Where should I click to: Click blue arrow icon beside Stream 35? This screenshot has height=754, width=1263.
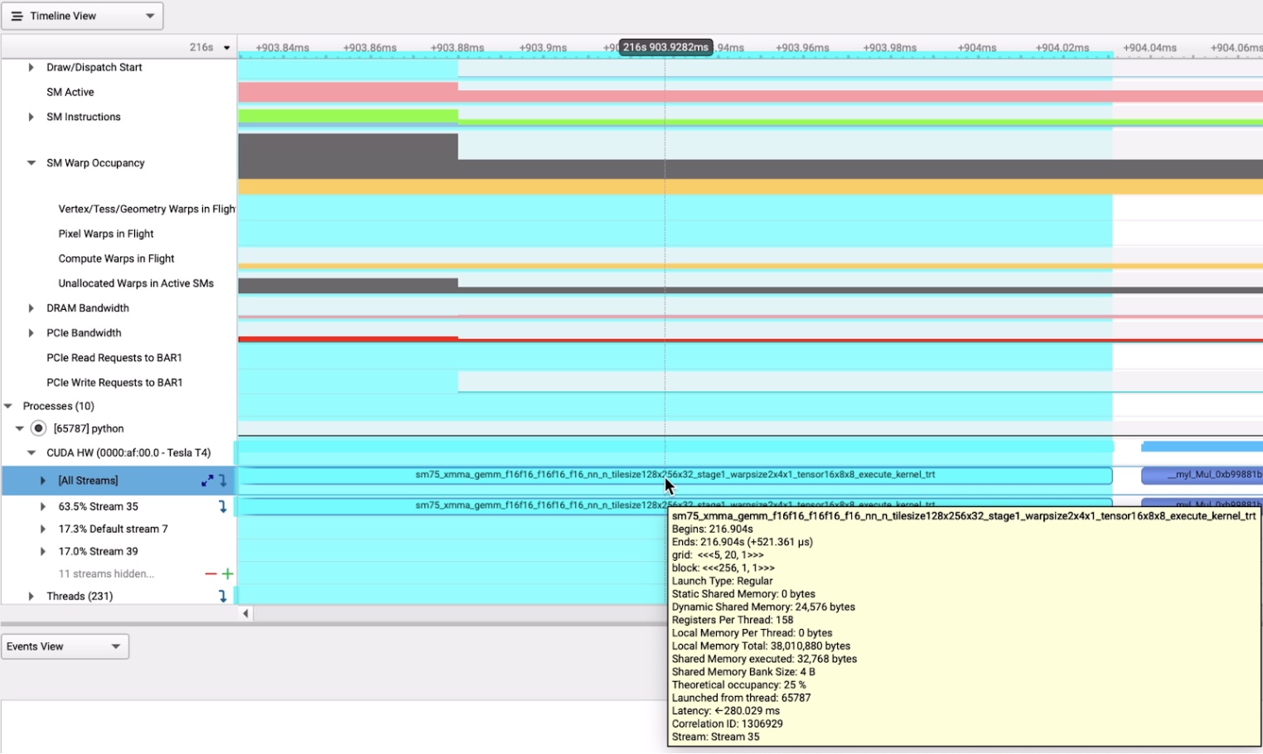(222, 506)
